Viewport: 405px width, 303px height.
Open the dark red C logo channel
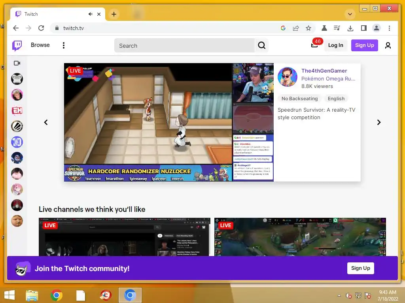tap(17, 205)
